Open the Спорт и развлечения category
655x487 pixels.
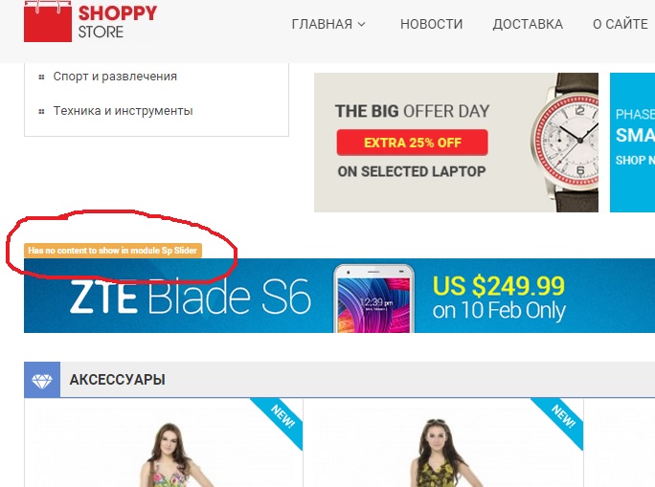pyautogui.click(x=115, y=77)
